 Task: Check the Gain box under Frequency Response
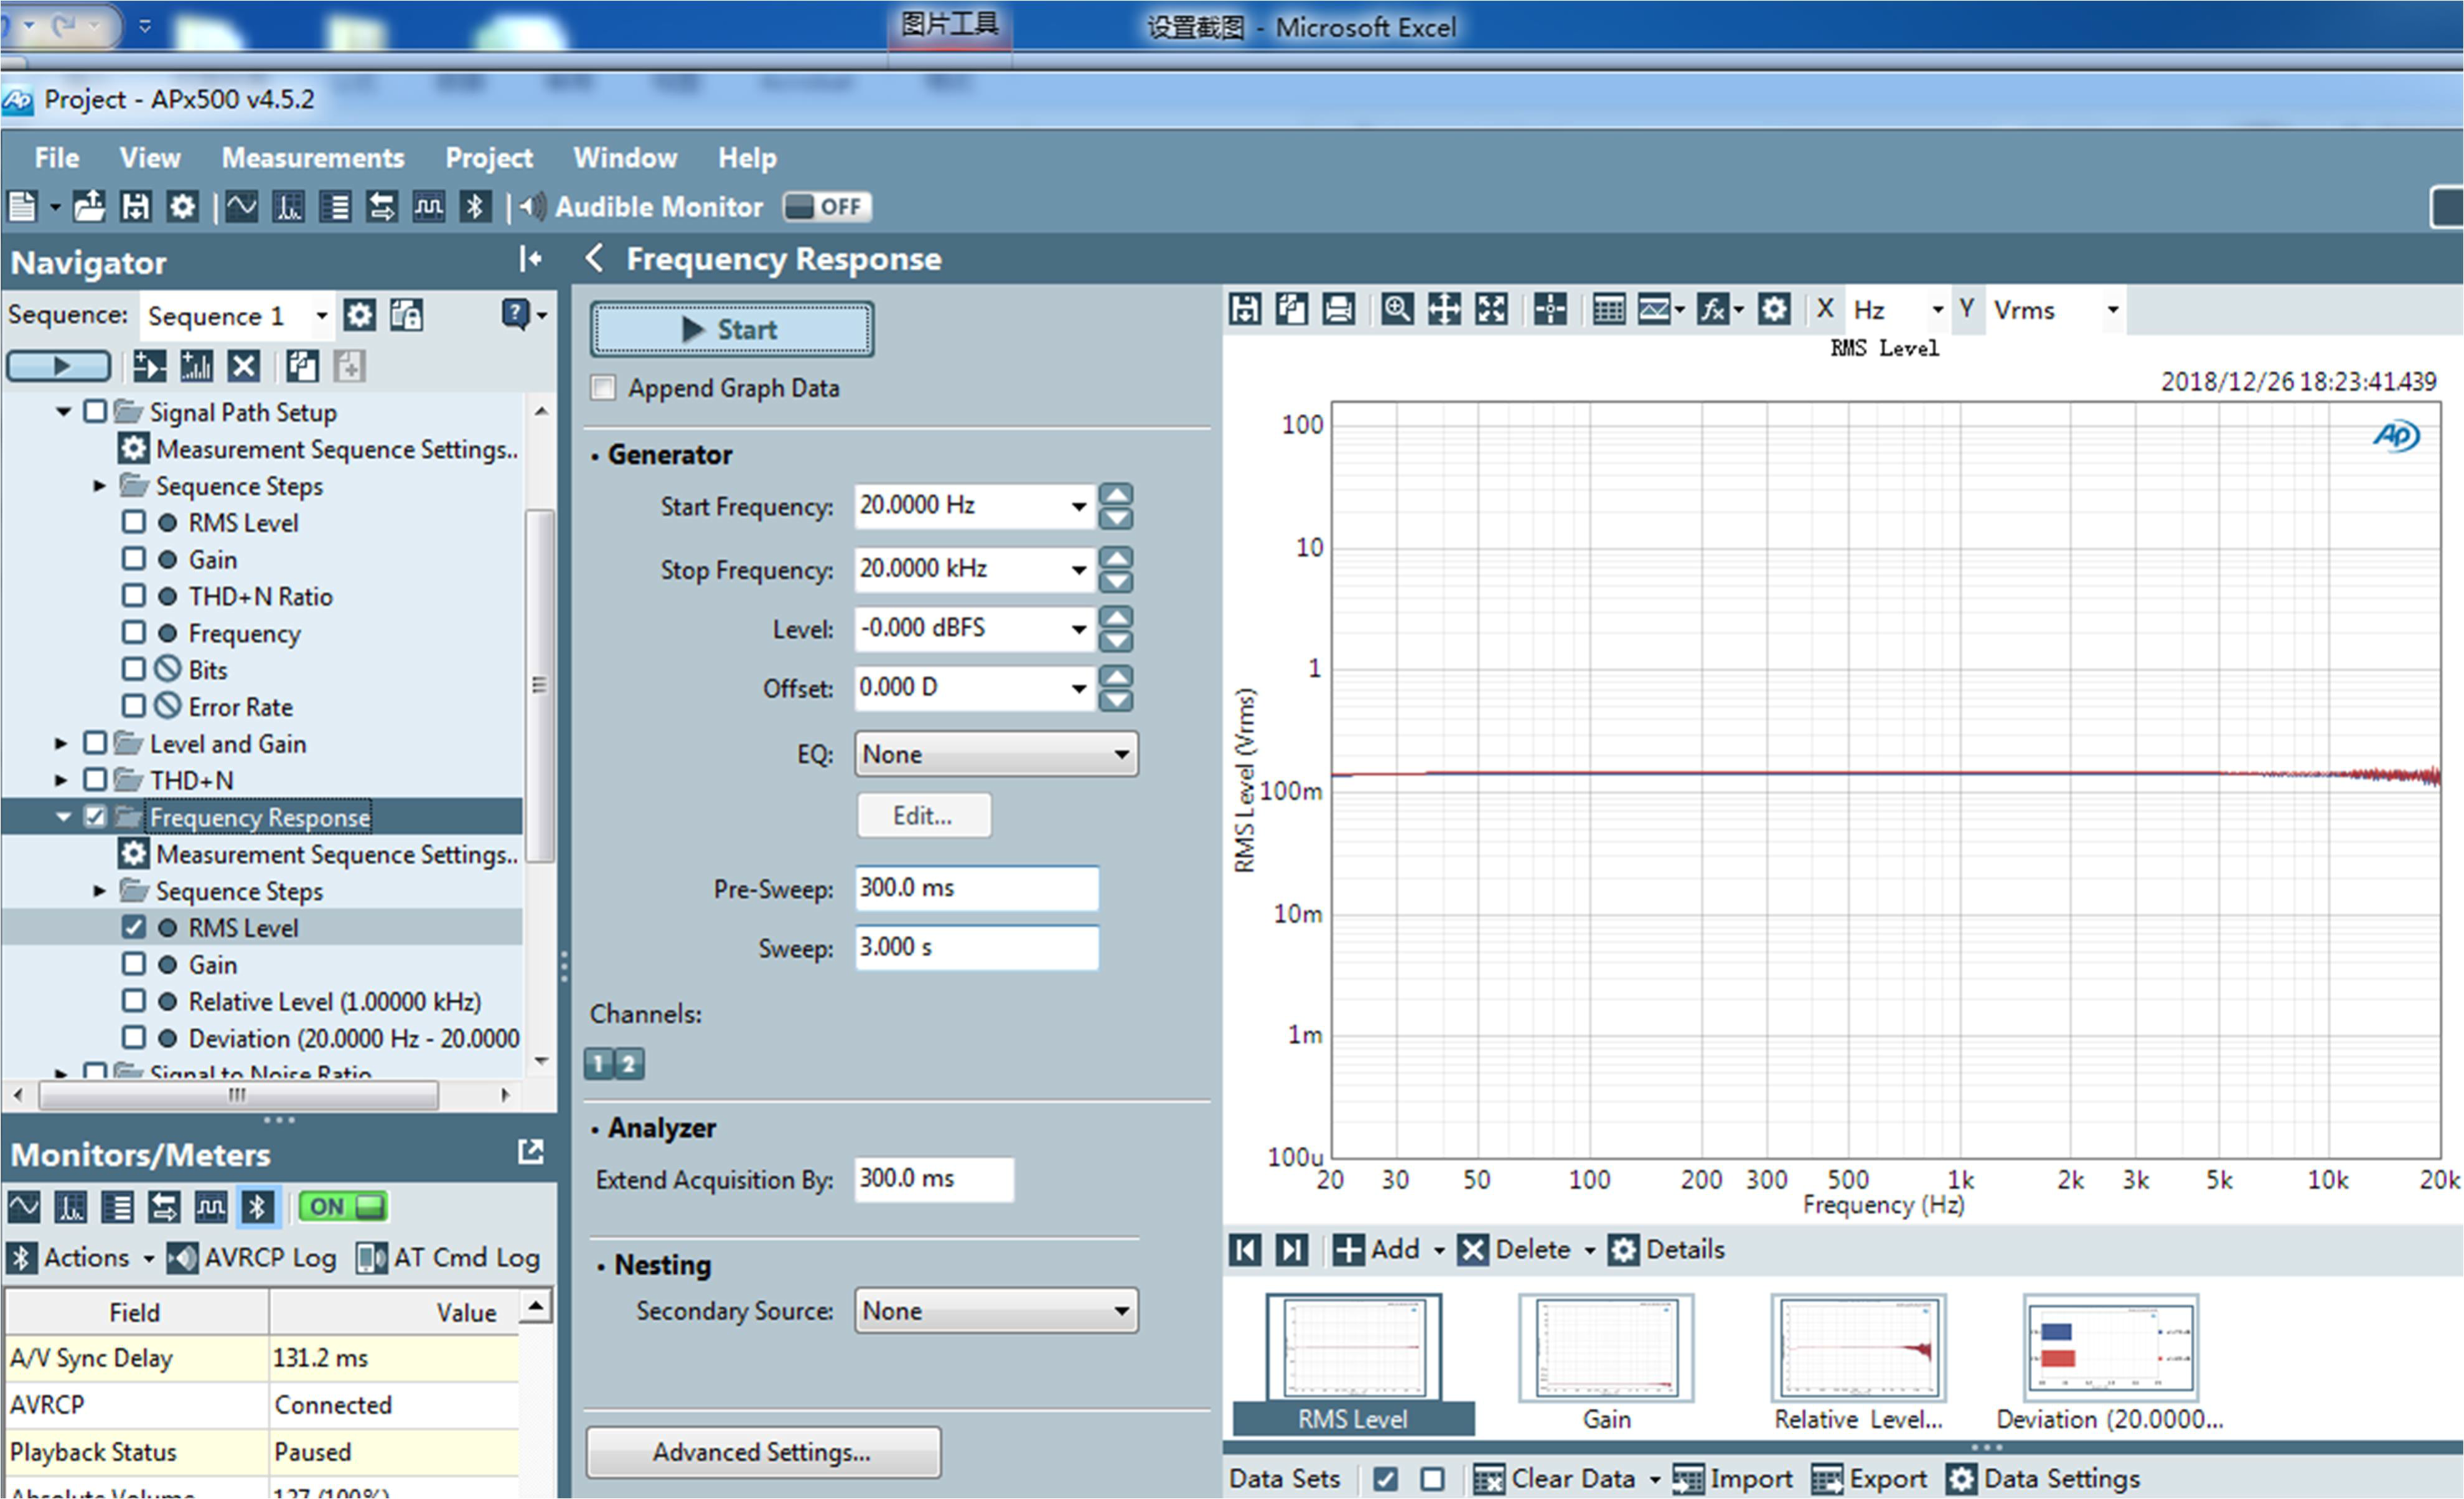coord(133,964)
